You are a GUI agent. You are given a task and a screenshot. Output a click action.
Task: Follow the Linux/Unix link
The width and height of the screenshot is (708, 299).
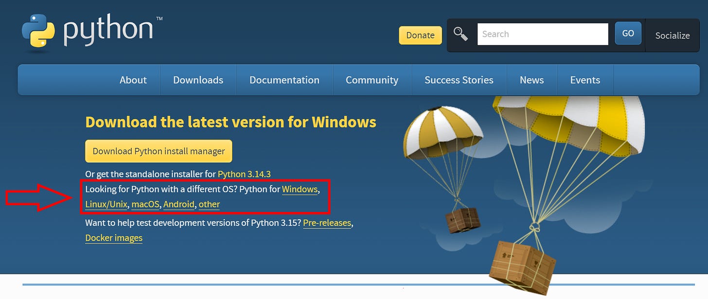[x=106, y=204]
